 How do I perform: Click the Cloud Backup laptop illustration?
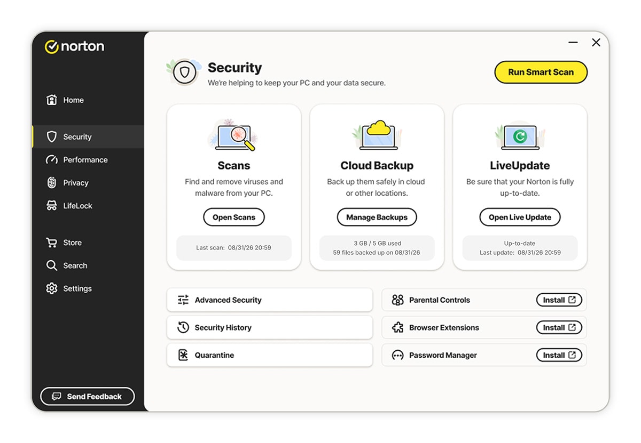click(x=377, y=134)
